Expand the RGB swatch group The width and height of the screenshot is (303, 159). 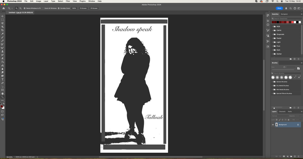point(273,26)
